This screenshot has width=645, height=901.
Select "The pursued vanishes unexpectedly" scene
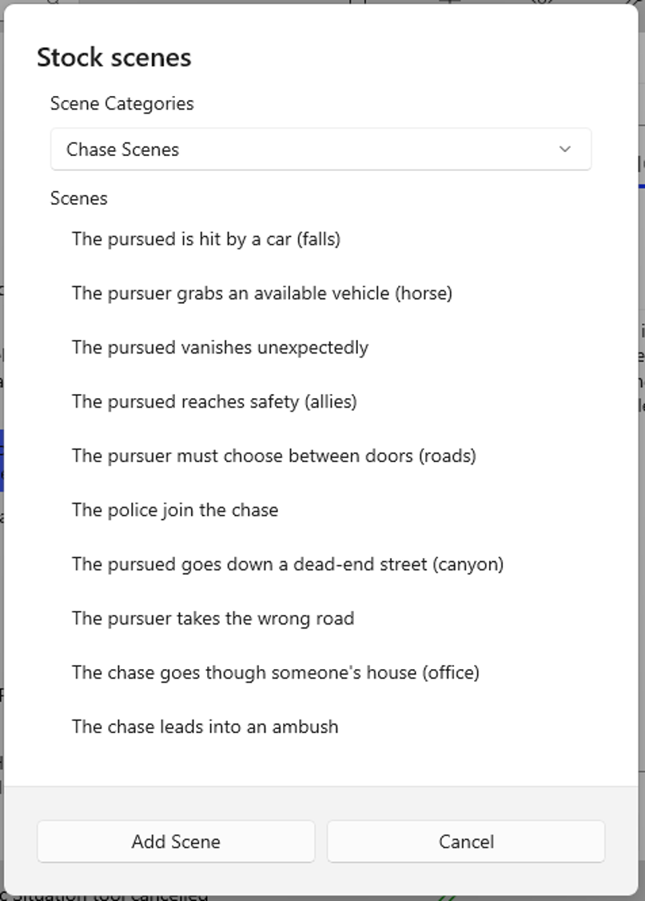click(x=220, y=348)
